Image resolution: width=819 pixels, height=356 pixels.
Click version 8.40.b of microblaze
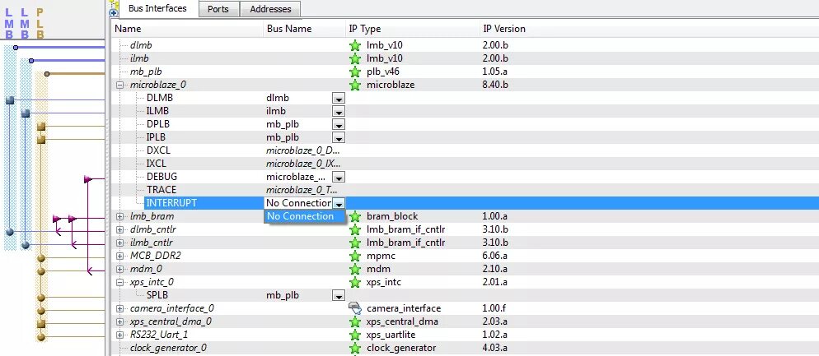click(495, 85)
